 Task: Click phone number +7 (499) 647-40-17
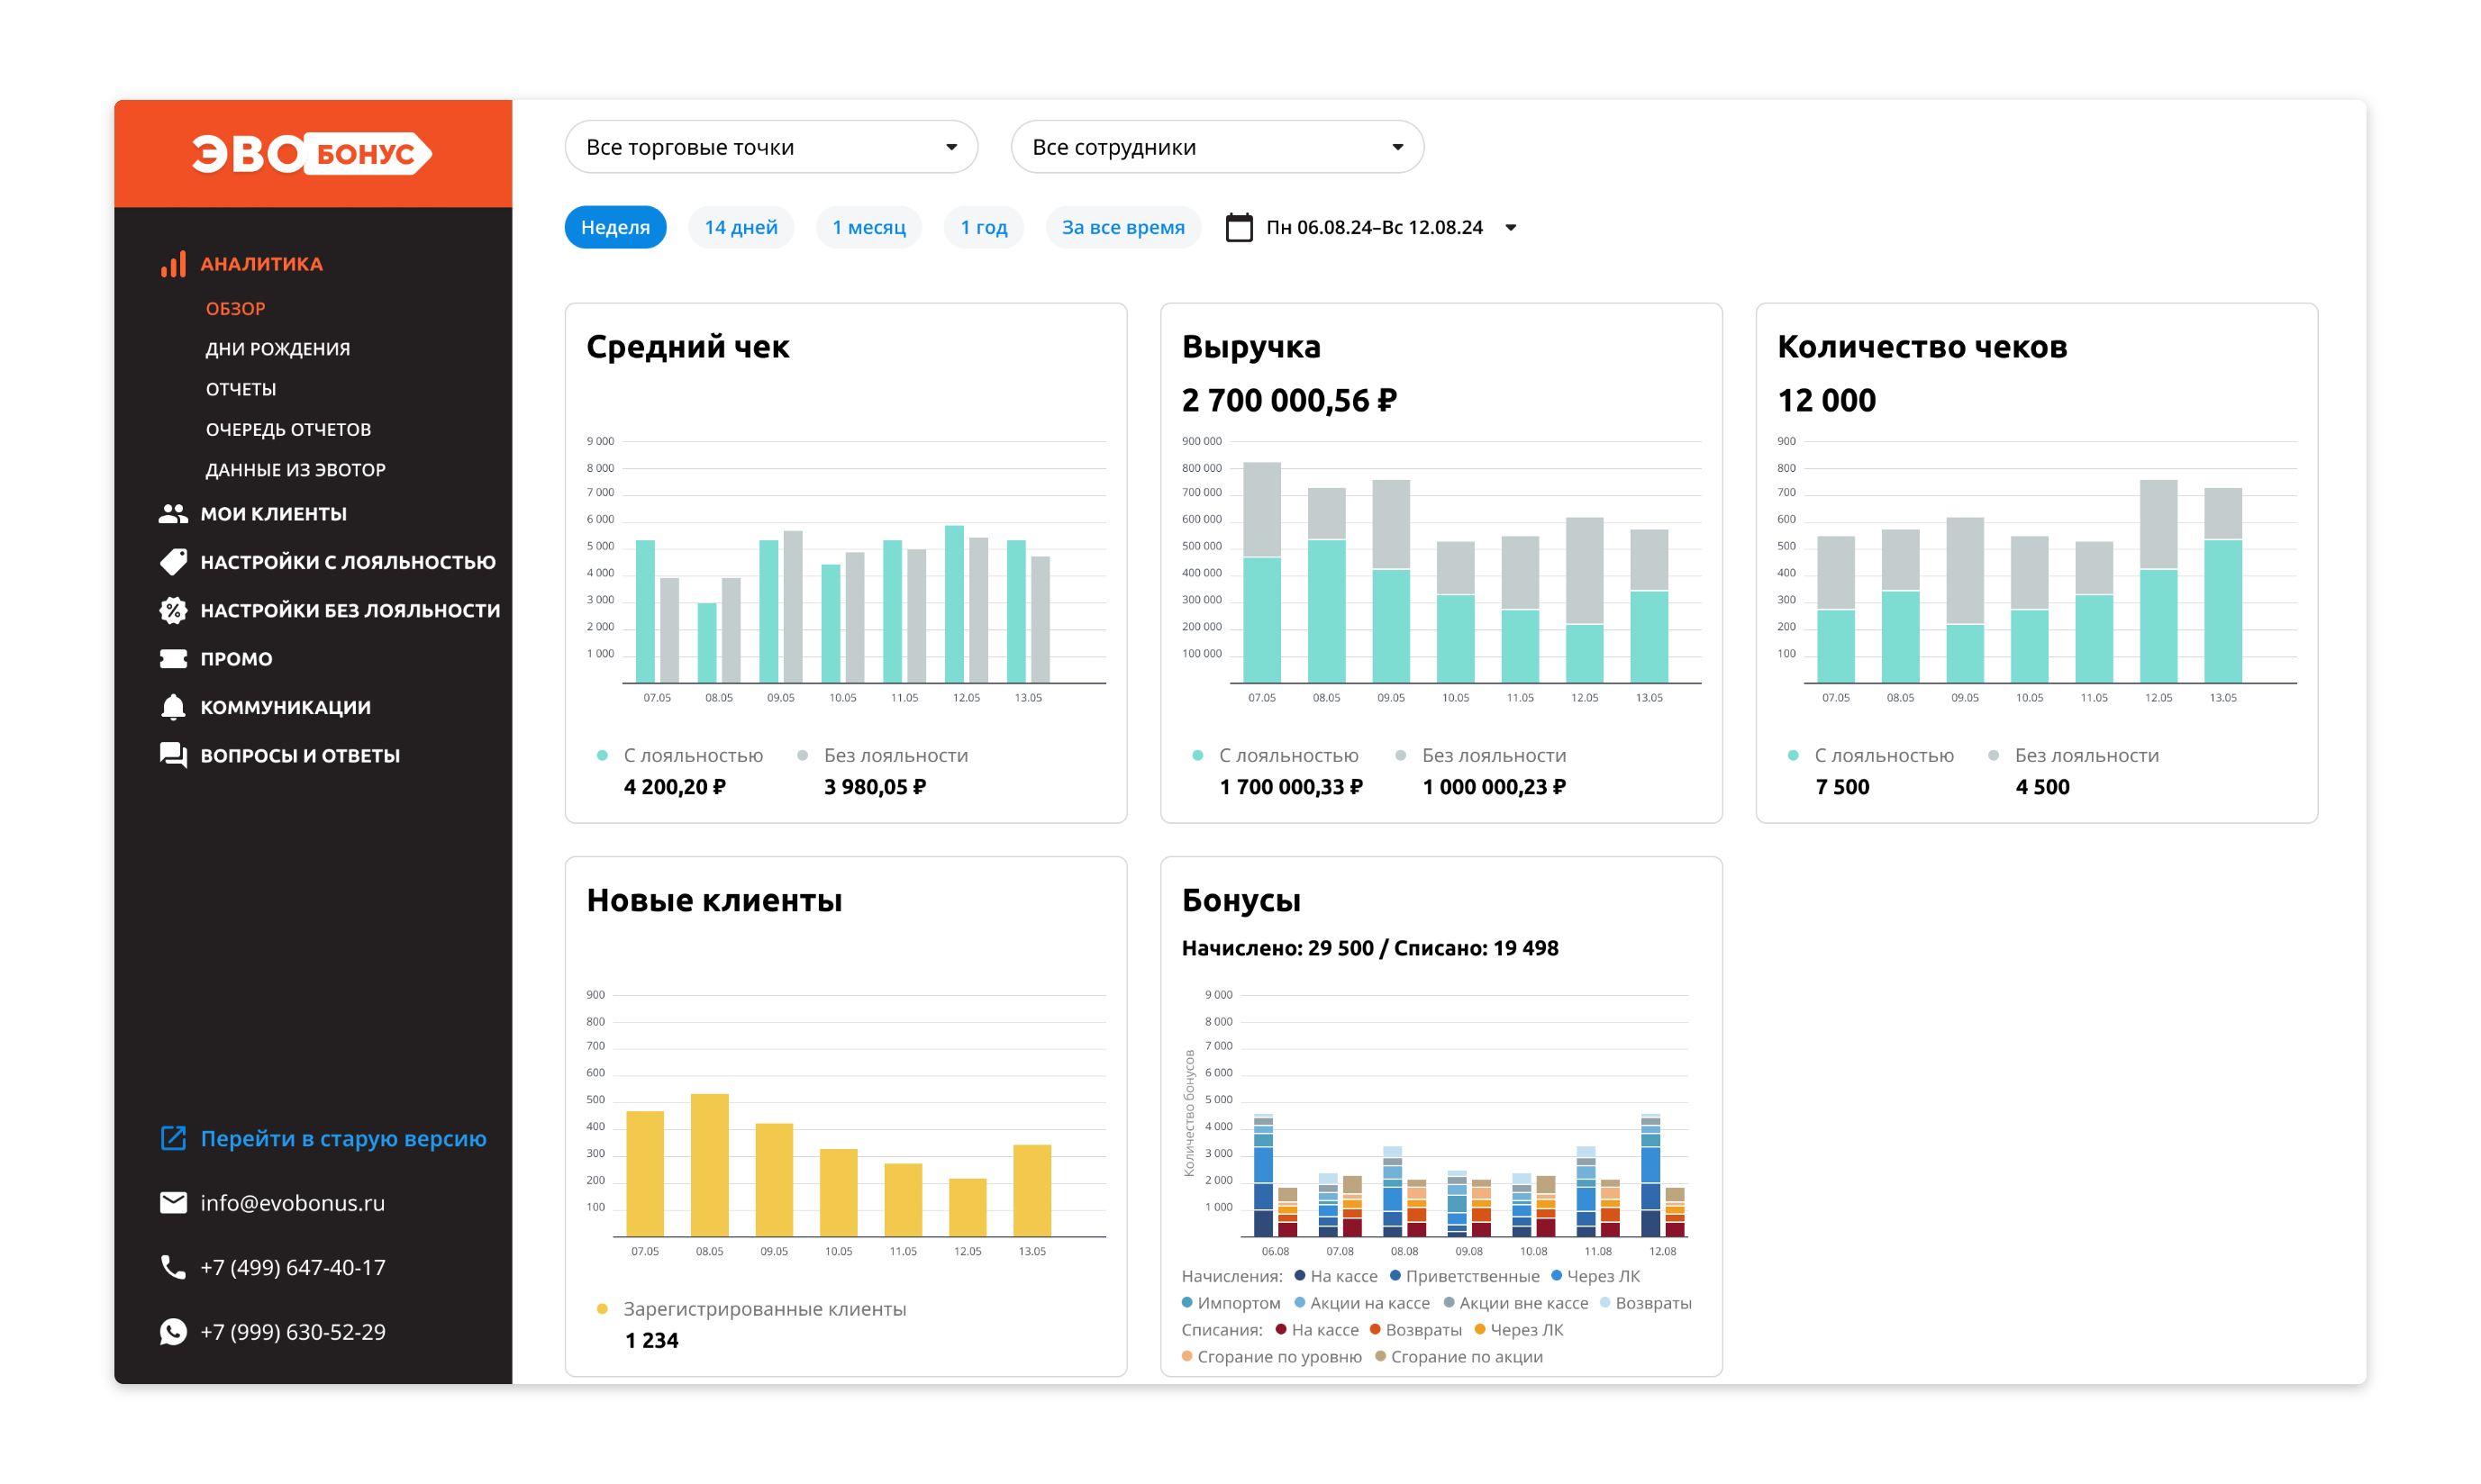(292, 1267)
